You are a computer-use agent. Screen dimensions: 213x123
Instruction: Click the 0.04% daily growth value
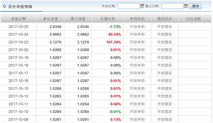116,104
